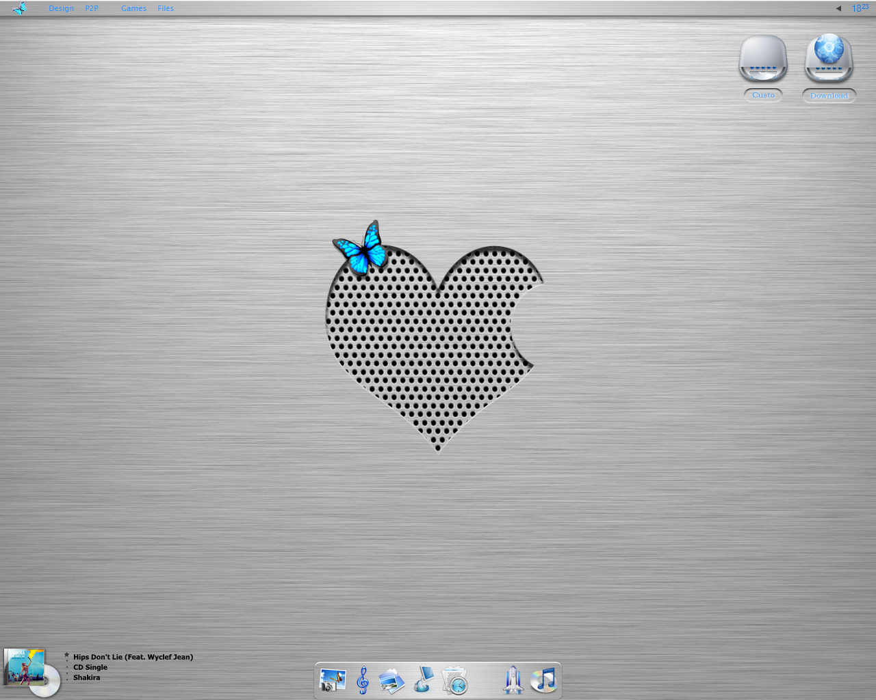876x700 pixels.
Task: Expand tray with the left arrow
Action: pyautogui.click(x=838, y=8)
